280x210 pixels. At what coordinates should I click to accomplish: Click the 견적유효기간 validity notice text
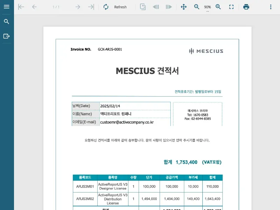198,92
